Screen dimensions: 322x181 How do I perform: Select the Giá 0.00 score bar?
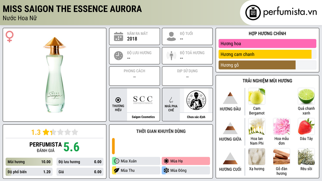pos(80,172)
